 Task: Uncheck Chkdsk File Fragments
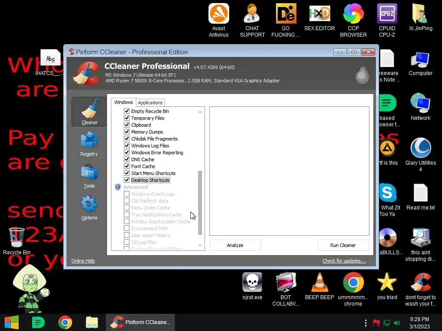pos(126,139)
